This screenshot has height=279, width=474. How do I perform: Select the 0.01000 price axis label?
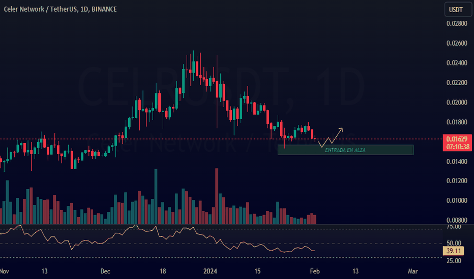457,200
